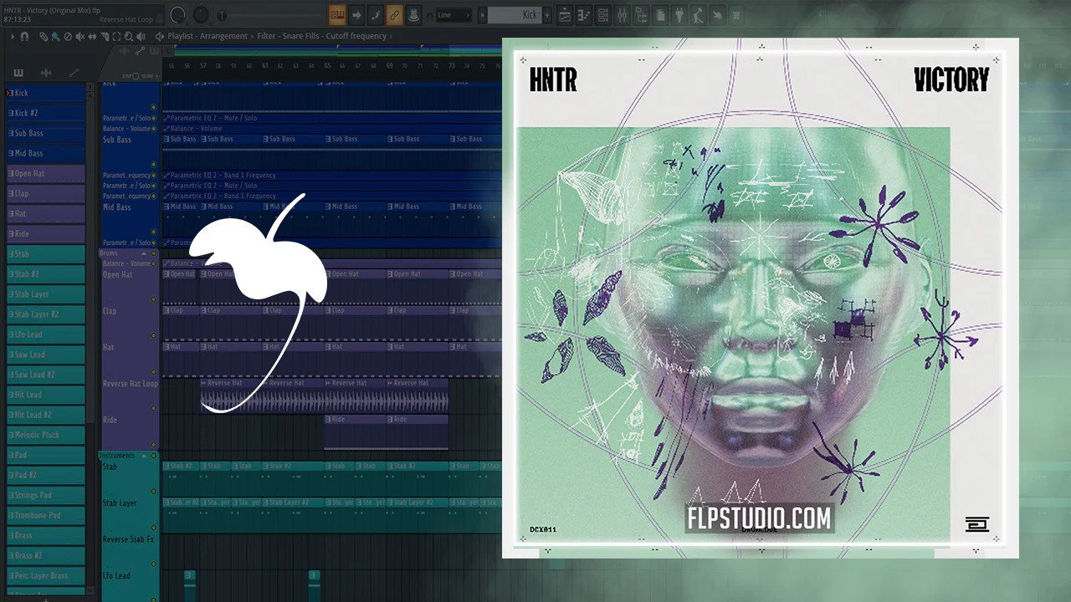Click the project pages (copy) icon in toolbar
The height and width of the screenshot is (602, 1071).
tap(660, 15)
